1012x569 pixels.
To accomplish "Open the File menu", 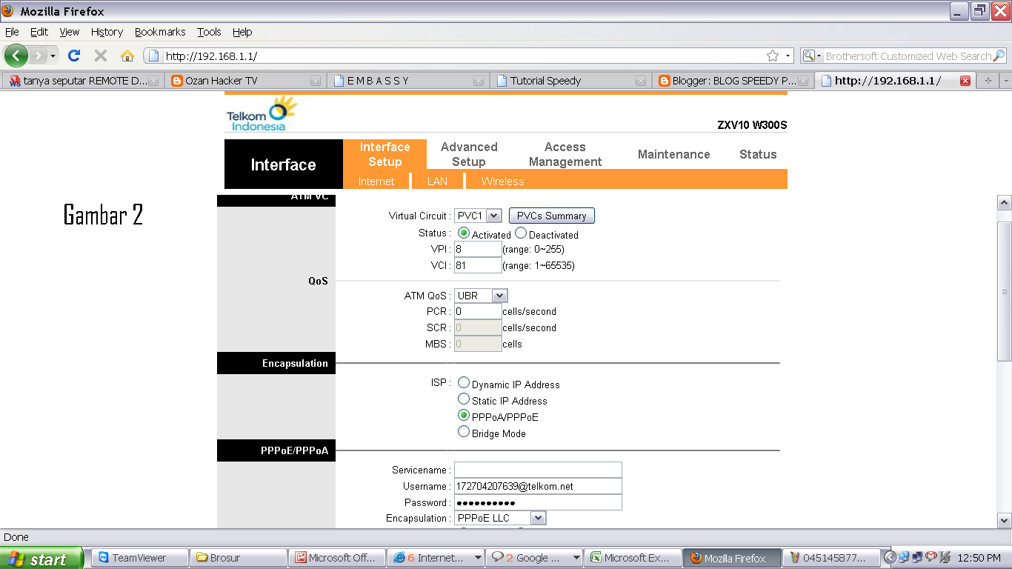I will [12, 32].
